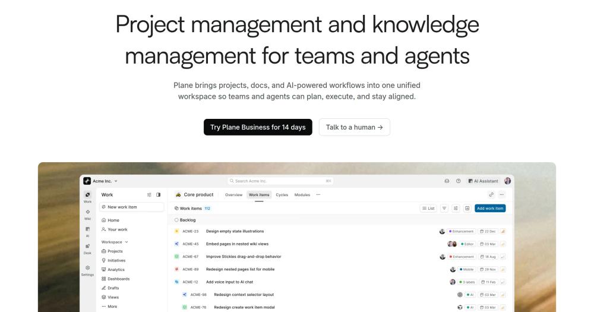Viewport: 594px width, 312px height.
Task: Click the copy link icon in project header
Action: point(491,194)
